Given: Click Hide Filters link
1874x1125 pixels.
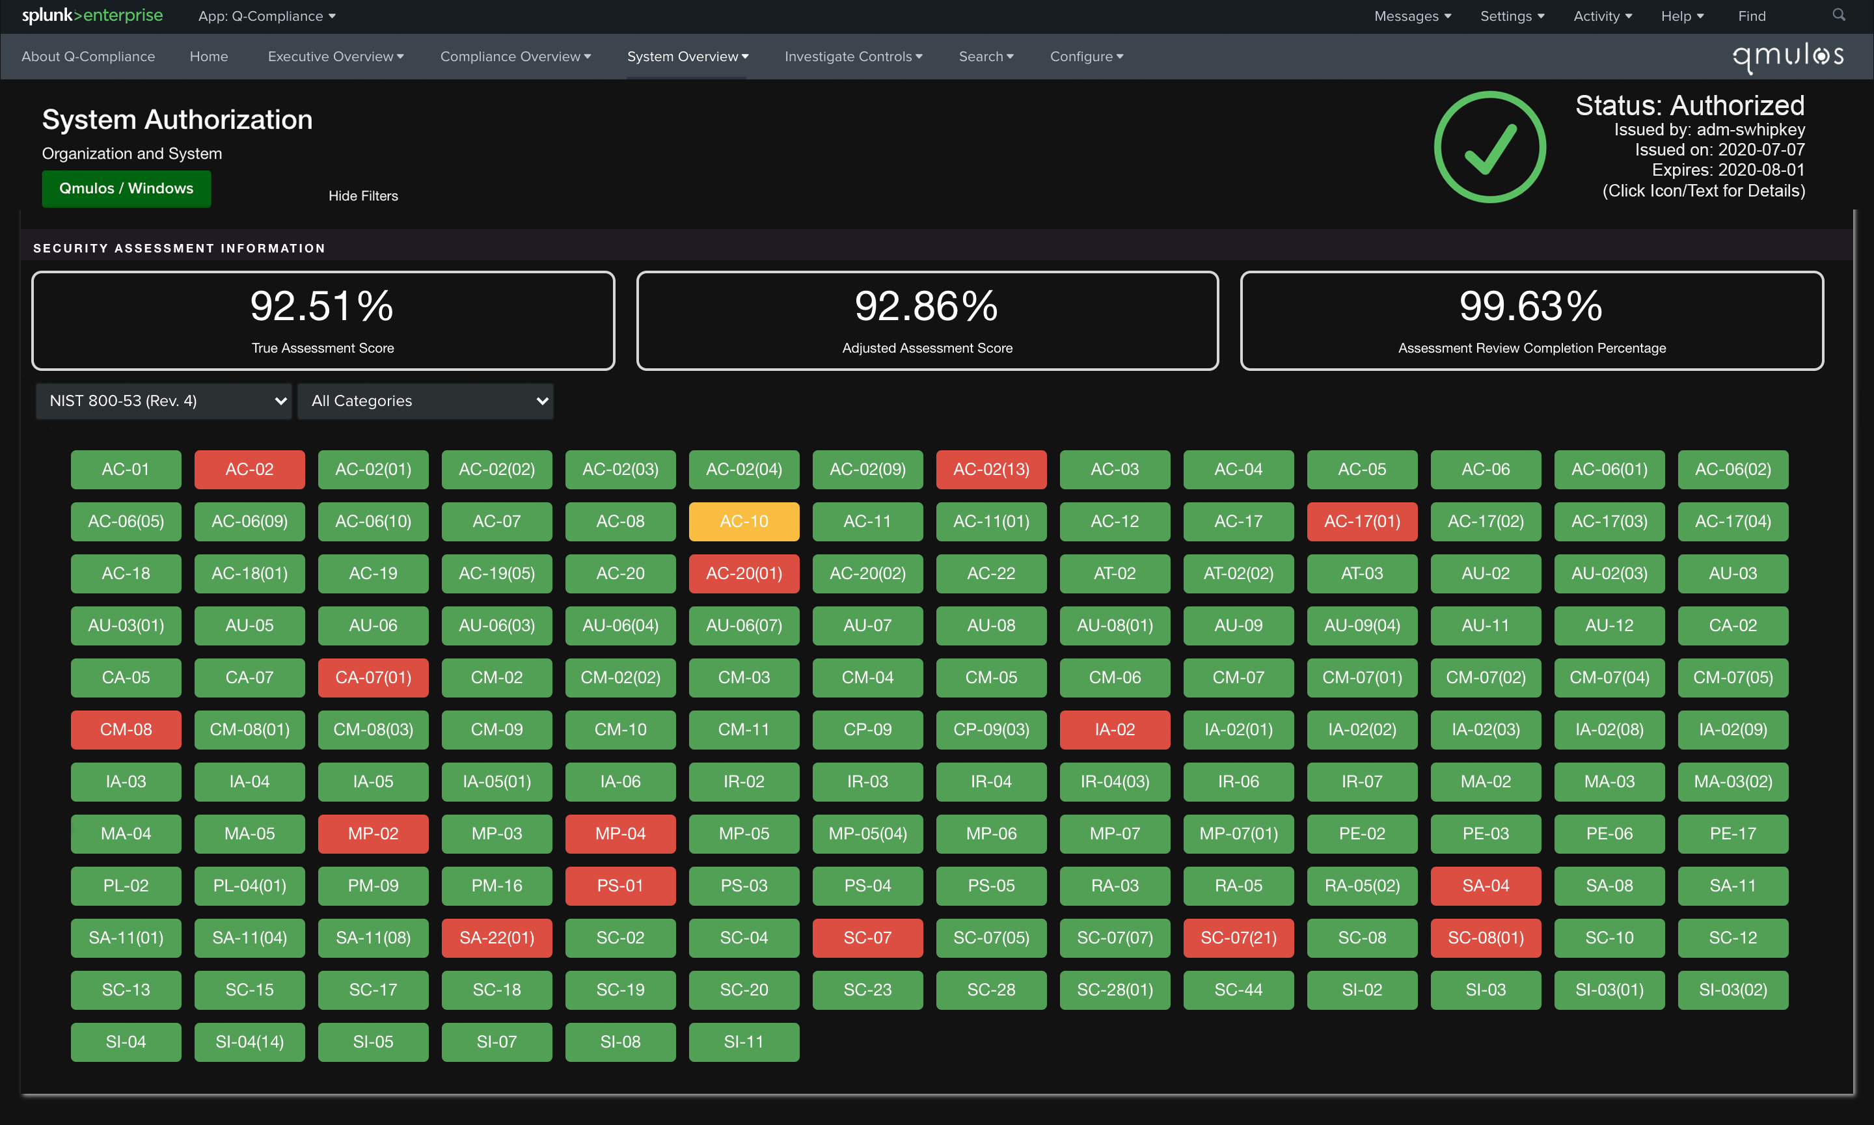Looking at the screenshot, I should [363, 196].
